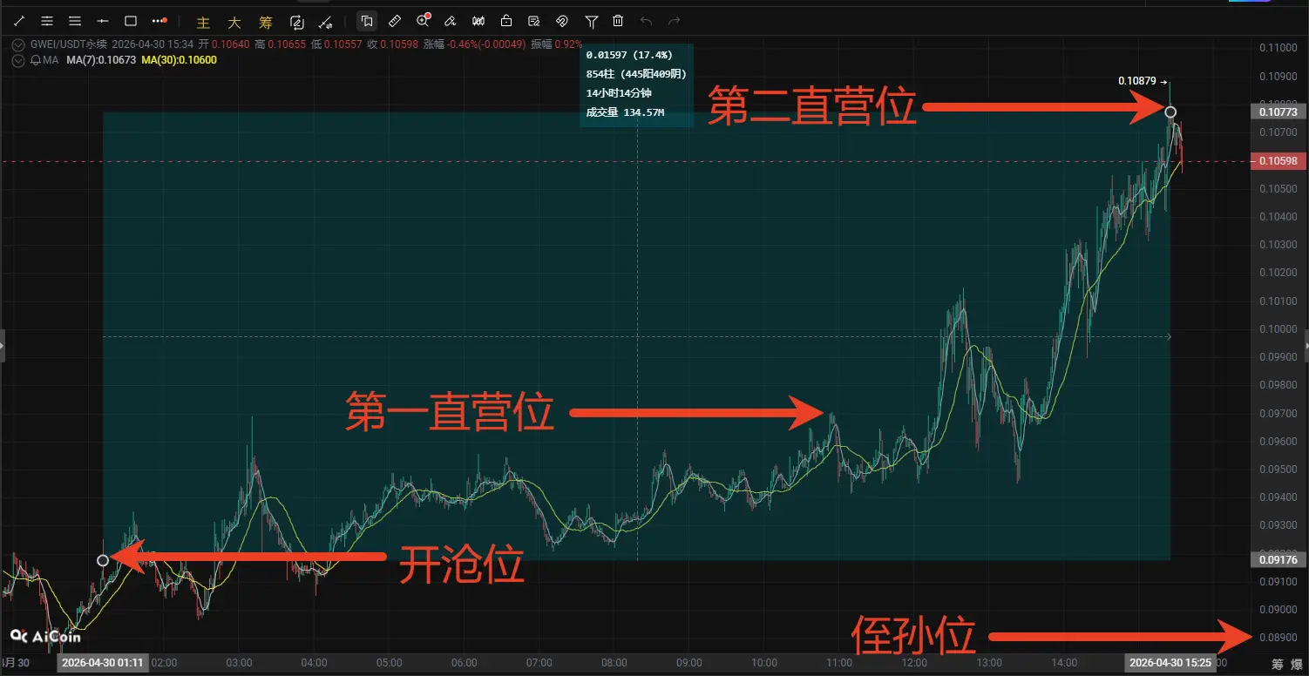The width and height of the screenshot is (1309, 676).
Task: Toggle the magnet snap icon
Action: pos(562,21)
